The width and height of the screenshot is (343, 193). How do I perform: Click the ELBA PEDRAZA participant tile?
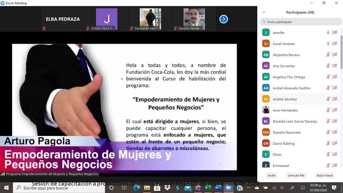63,19
